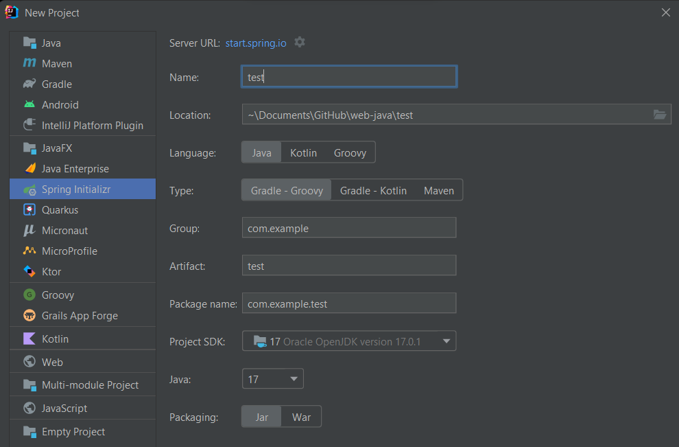Click the Artifact input field
Screen dimensions: 679x447
[x=349, y=265]
